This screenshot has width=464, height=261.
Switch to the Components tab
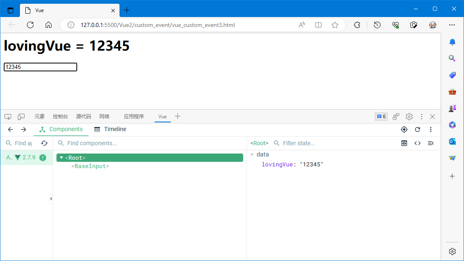click(x=61, y=129)
